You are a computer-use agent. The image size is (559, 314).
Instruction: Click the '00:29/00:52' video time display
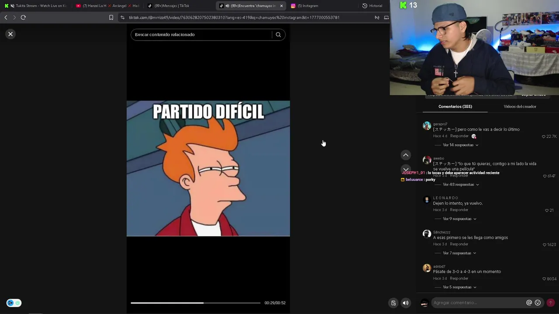click(275, 303)
